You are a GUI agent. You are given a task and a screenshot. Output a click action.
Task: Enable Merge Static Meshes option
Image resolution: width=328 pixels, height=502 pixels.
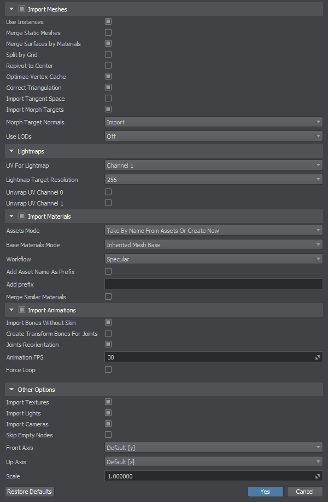coord(108,33)
